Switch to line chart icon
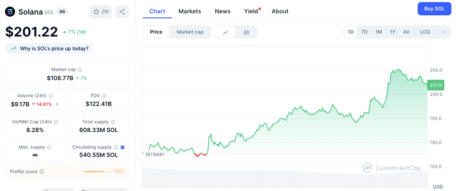 (225, 32)
